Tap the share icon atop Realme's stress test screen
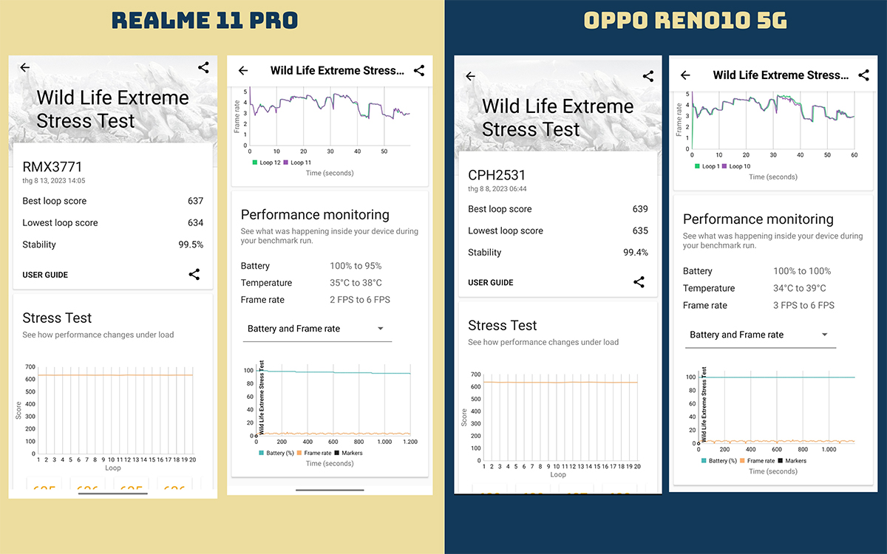 pyautogui.click(x=203, y=67)
